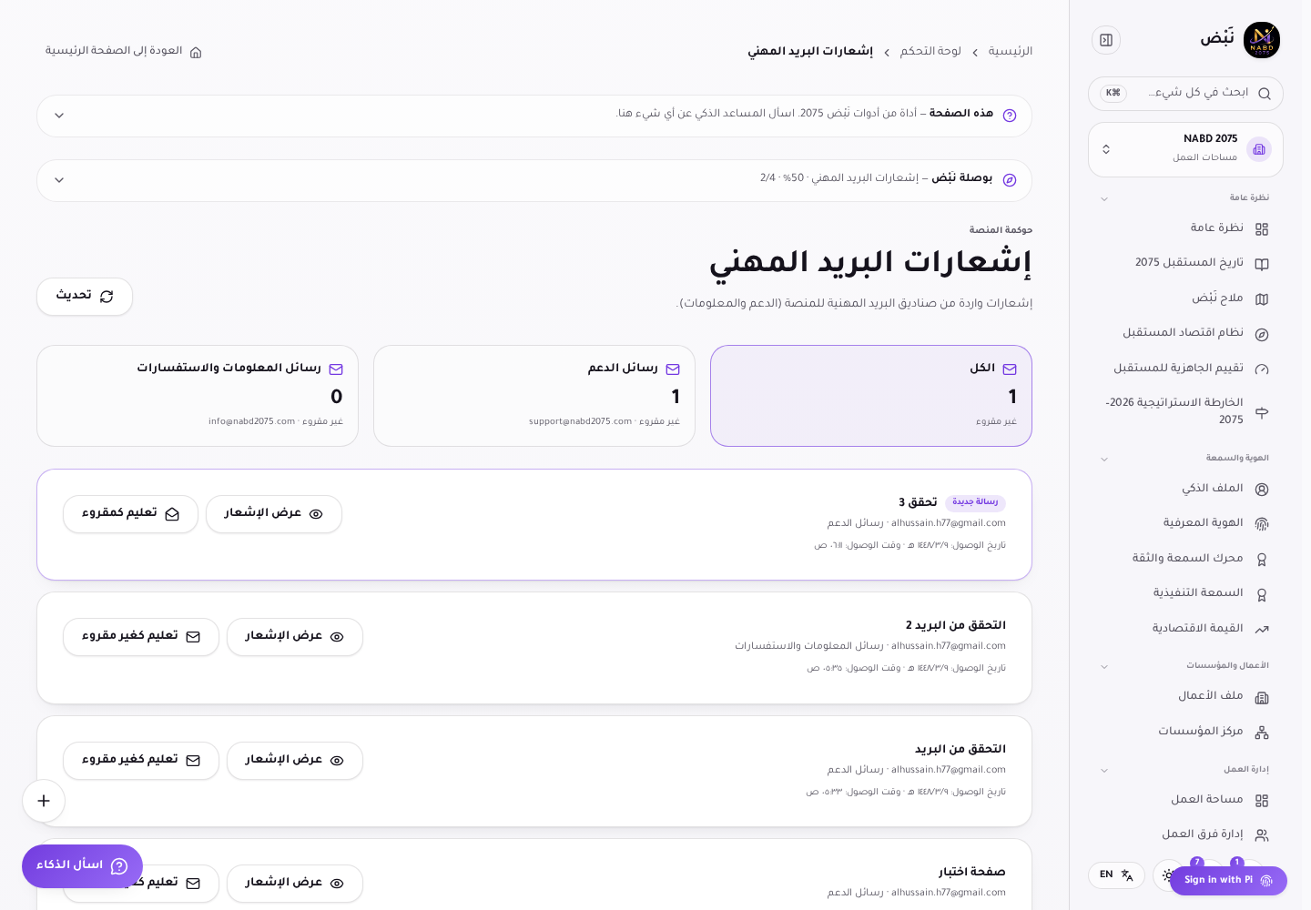Open the اسأل الذكاء assistant button

point(82,866)
